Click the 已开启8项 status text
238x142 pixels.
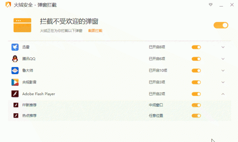point(157,47)
